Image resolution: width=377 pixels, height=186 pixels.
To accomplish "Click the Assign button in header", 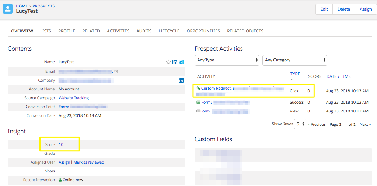I will tap(366, 9).
